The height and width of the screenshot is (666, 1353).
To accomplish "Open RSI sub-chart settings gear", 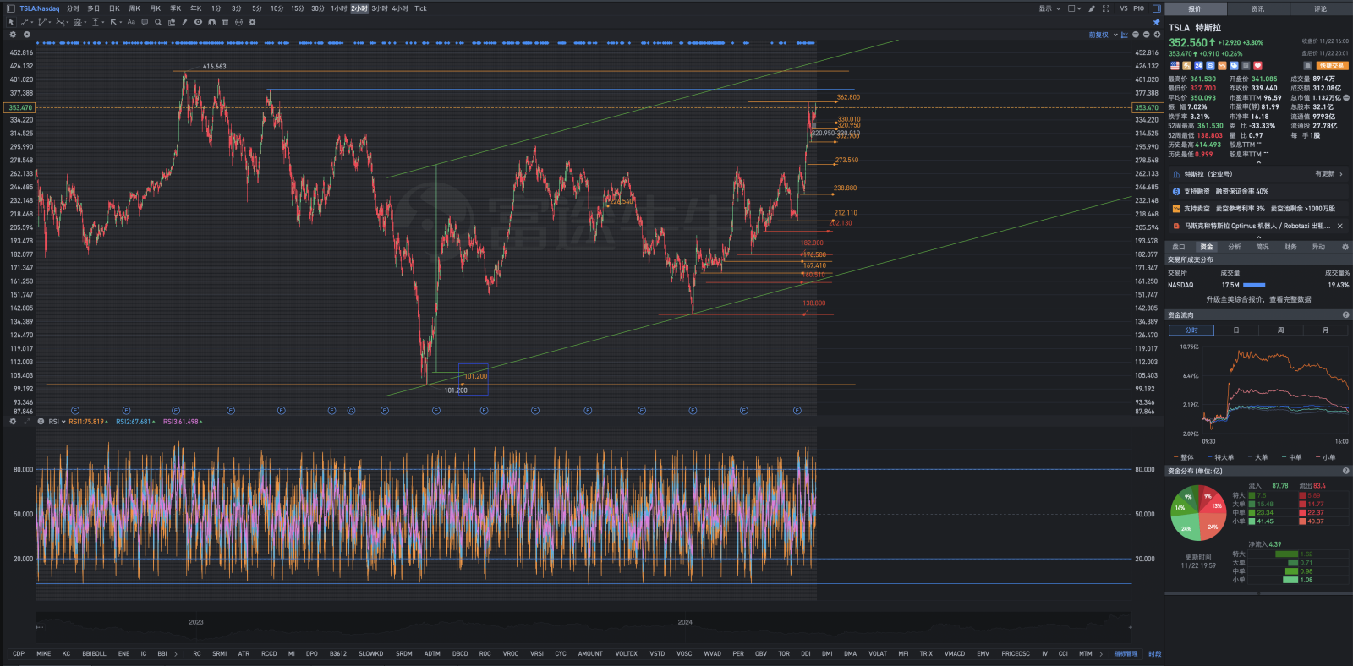I will pyautogui.click(x=13, y=421).
